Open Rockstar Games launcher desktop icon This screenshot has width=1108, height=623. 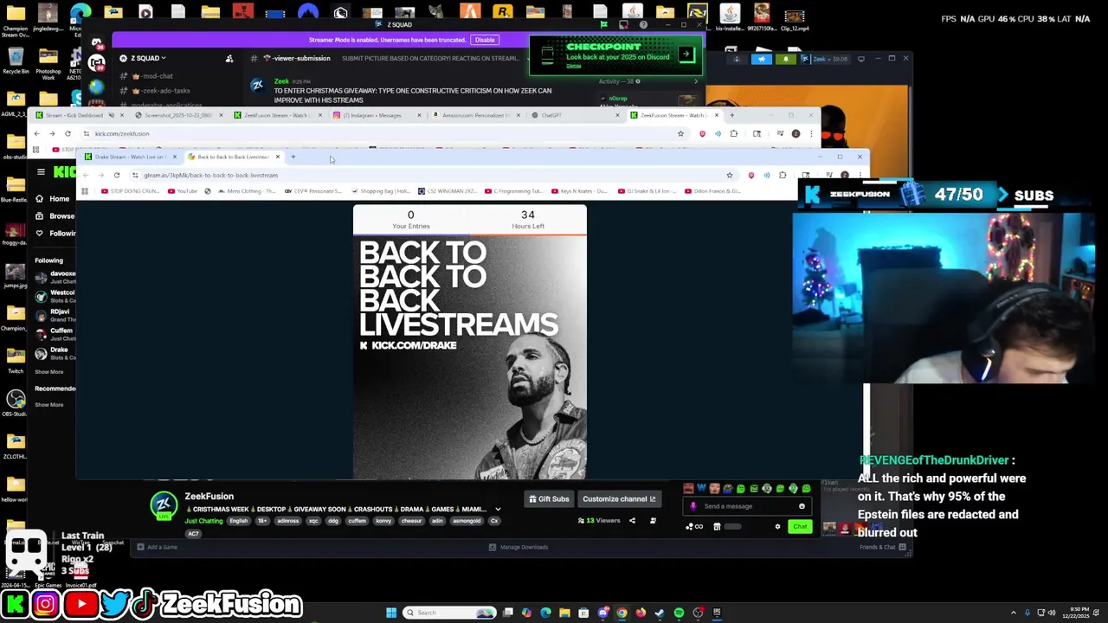click(x=503, y=13)
